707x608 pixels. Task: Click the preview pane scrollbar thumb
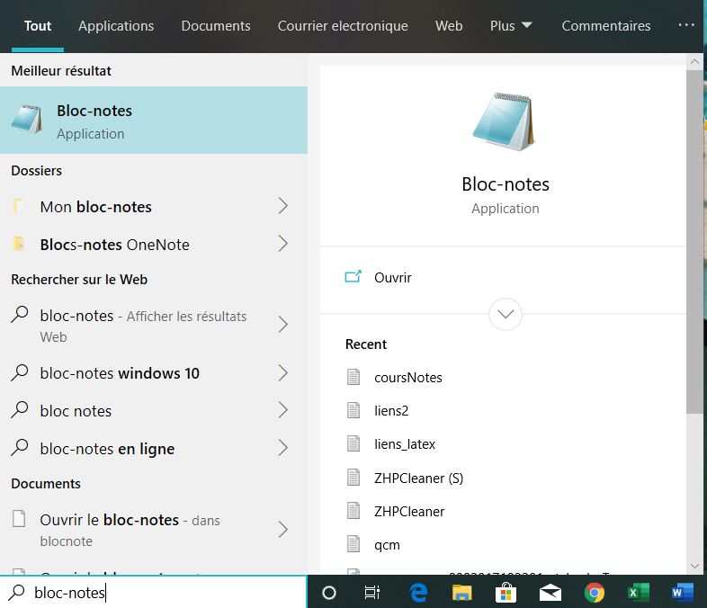point(694,241)
